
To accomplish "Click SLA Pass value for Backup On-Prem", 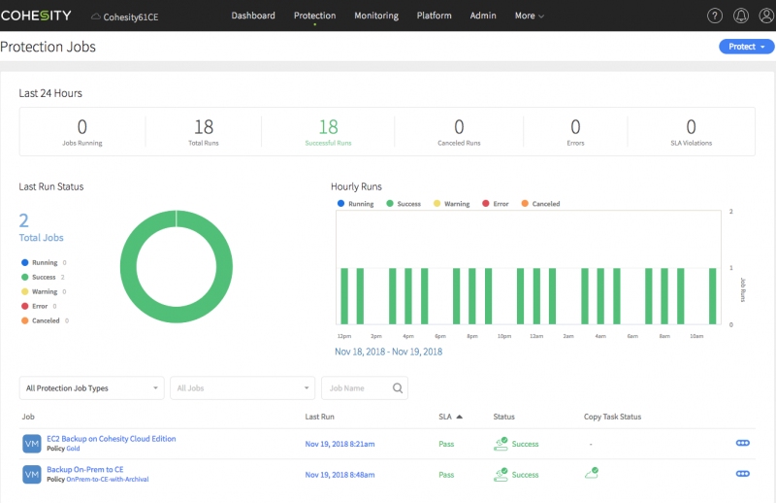I will pyautogui.click(x=446, y=475).
